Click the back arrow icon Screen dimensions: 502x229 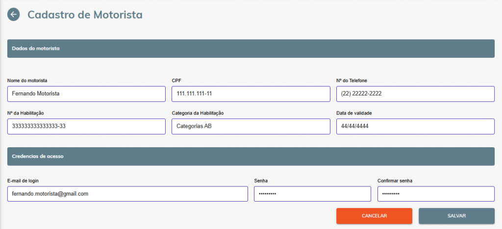13,15
